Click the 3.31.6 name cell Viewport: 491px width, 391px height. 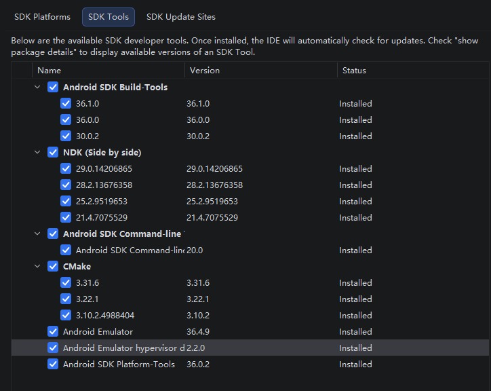pyautogui.click(x=87, y=283)
